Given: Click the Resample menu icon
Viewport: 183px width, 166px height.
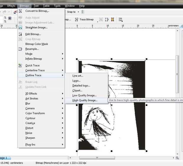Looking at the screenshot, I should tap(20, 49).
